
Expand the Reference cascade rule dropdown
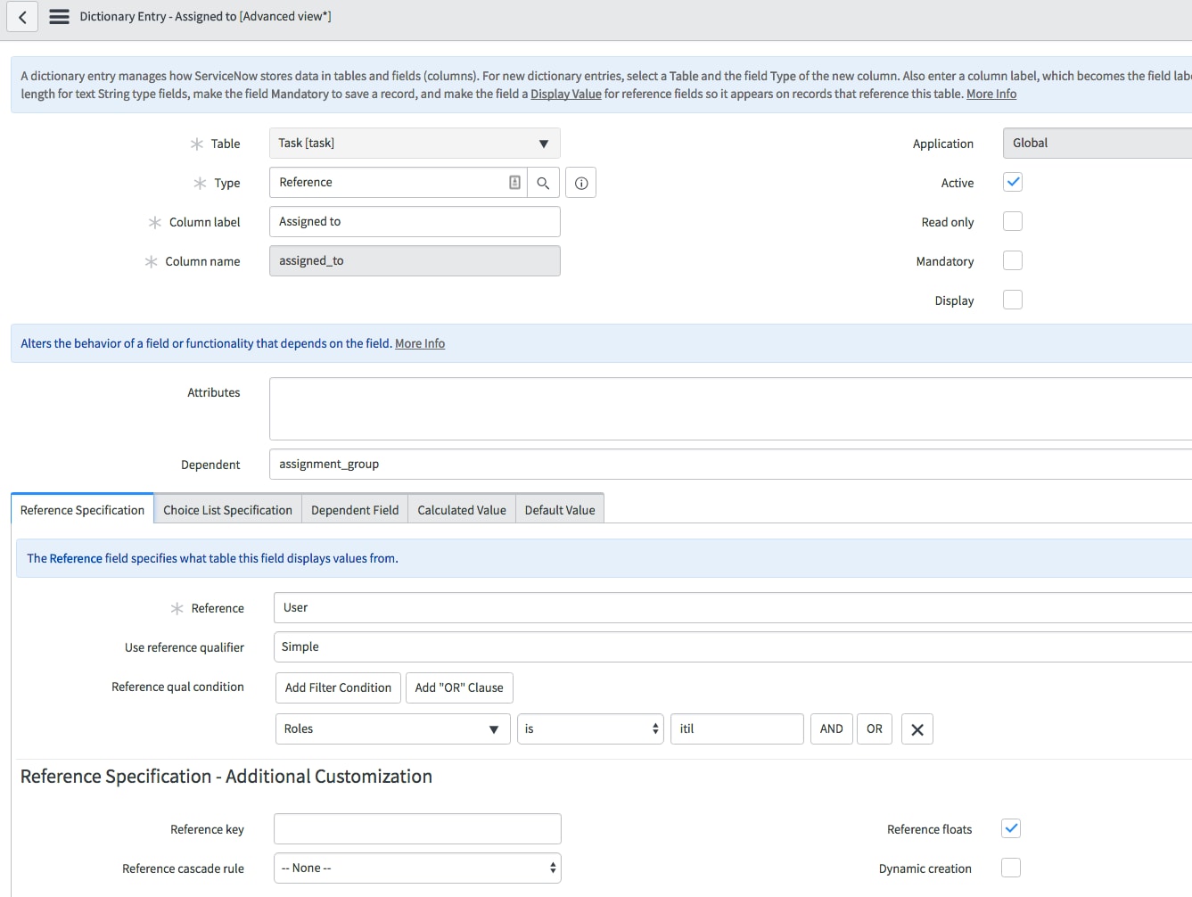(x=417, y=868)
